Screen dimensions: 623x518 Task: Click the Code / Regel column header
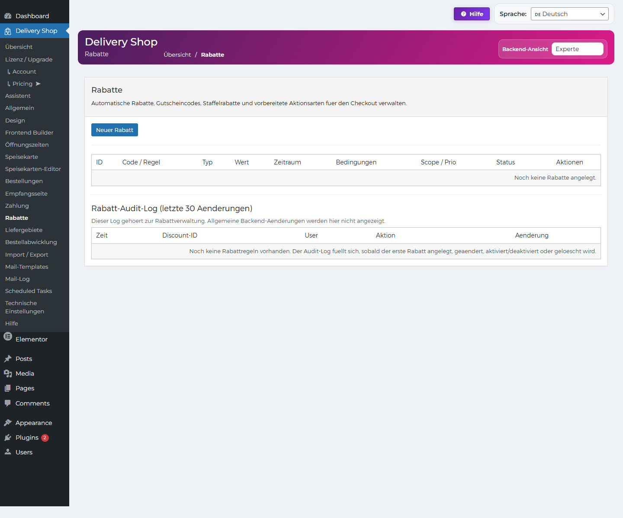[141, 162]
